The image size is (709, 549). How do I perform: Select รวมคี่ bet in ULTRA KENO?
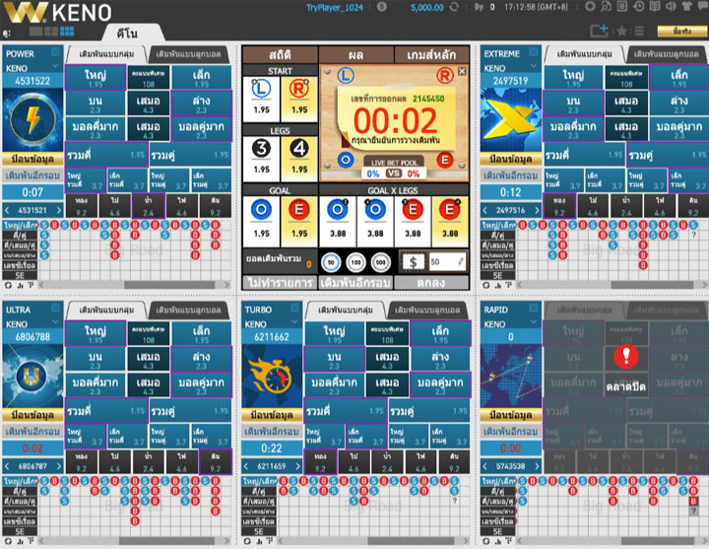106,410
